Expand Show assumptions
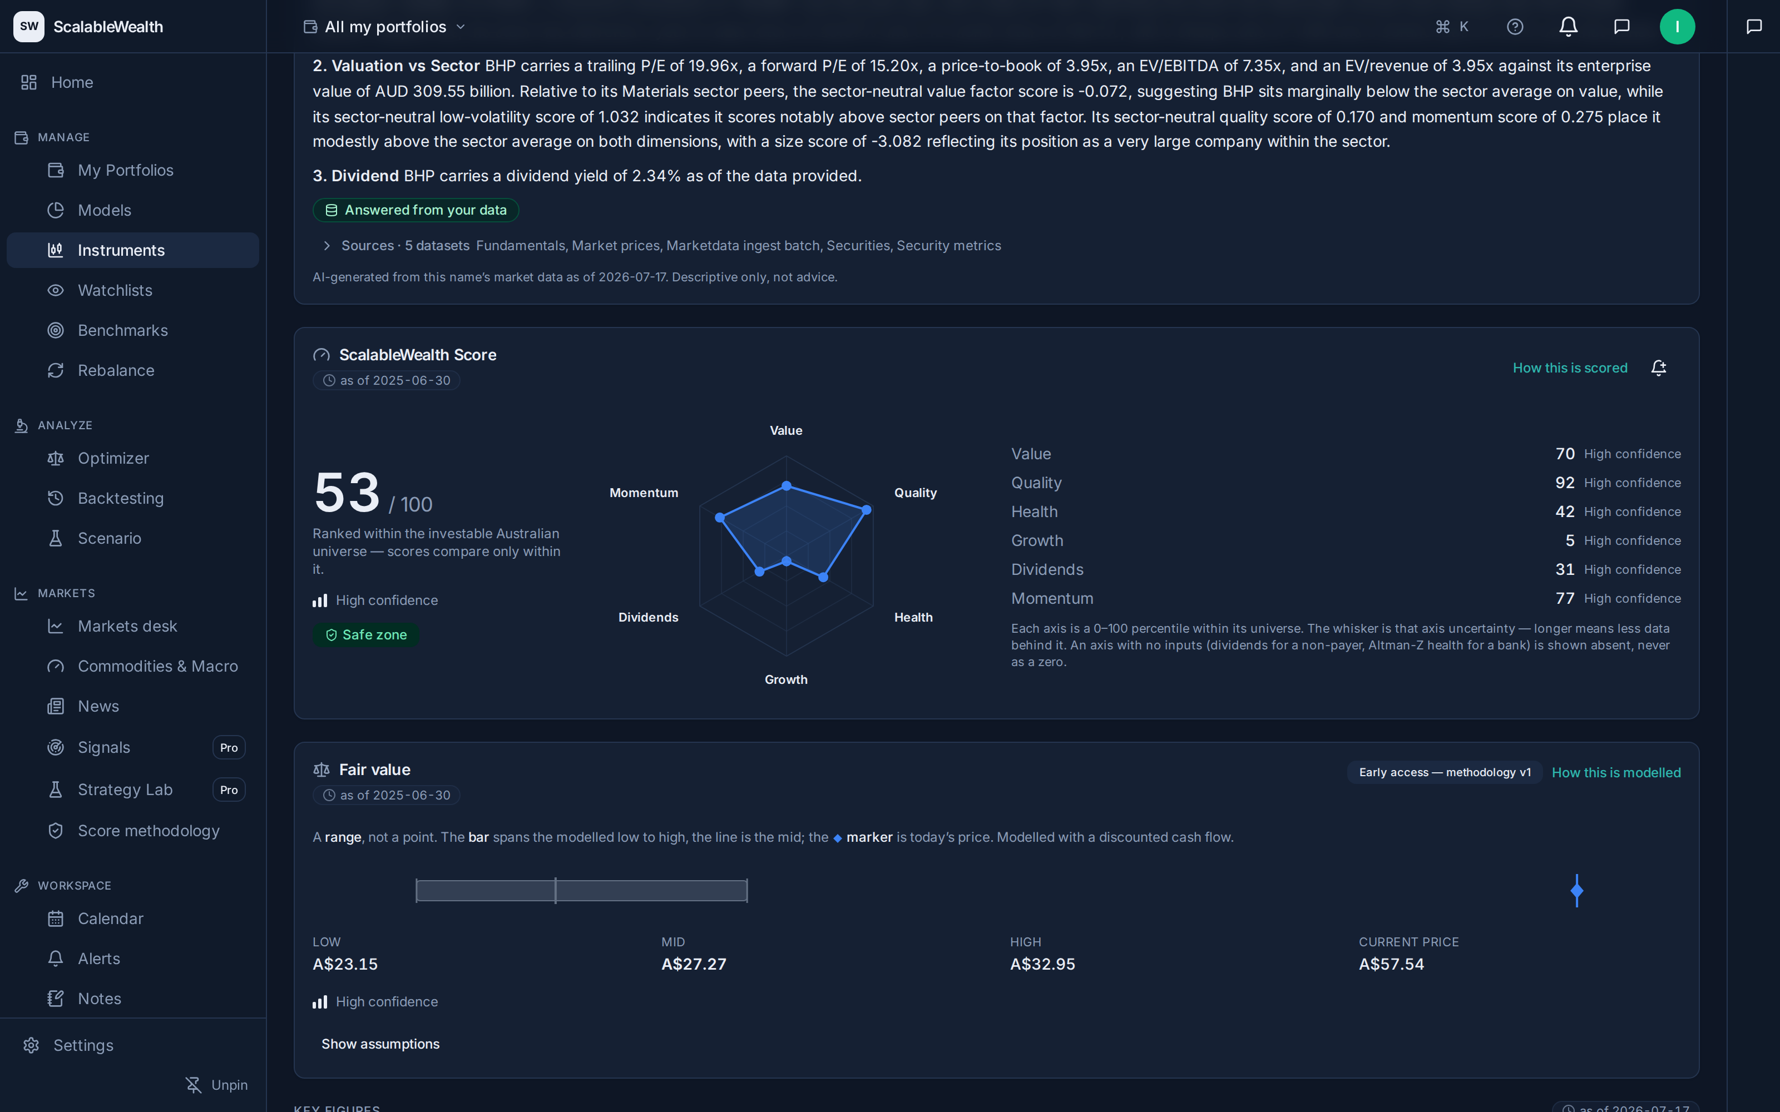This screenshot has height=1112, width=1780. [x=380, y=1044]
